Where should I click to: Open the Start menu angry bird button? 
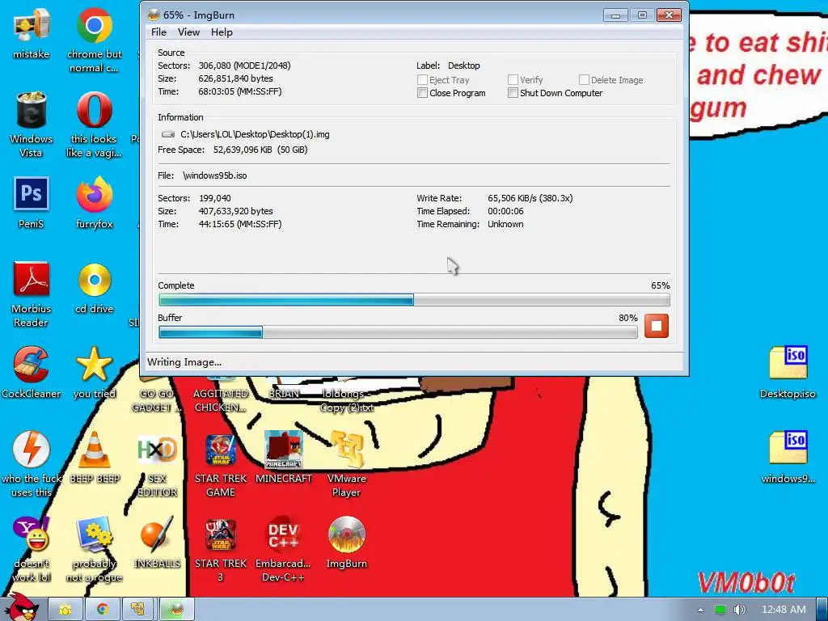pyautogui.click(x=20, y=607)
